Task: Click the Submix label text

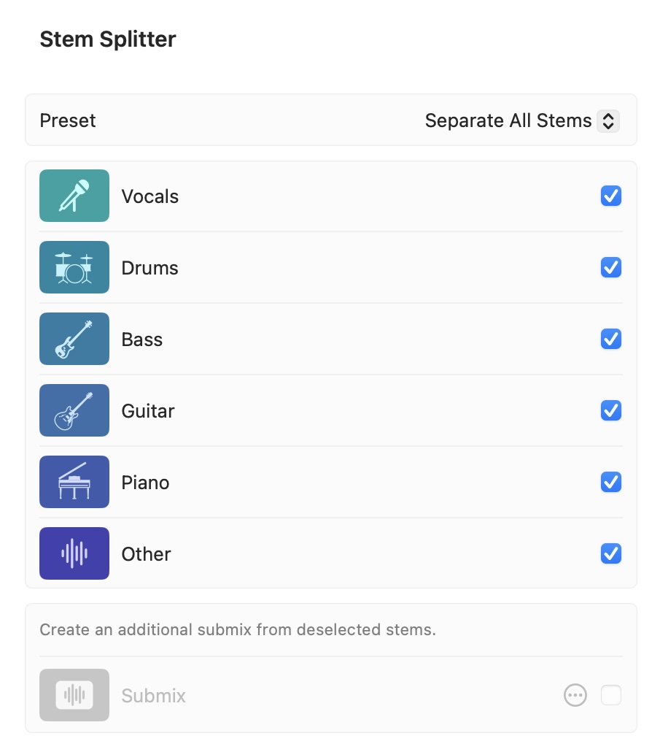Action: pyautogui.click(x=153, y=695)
